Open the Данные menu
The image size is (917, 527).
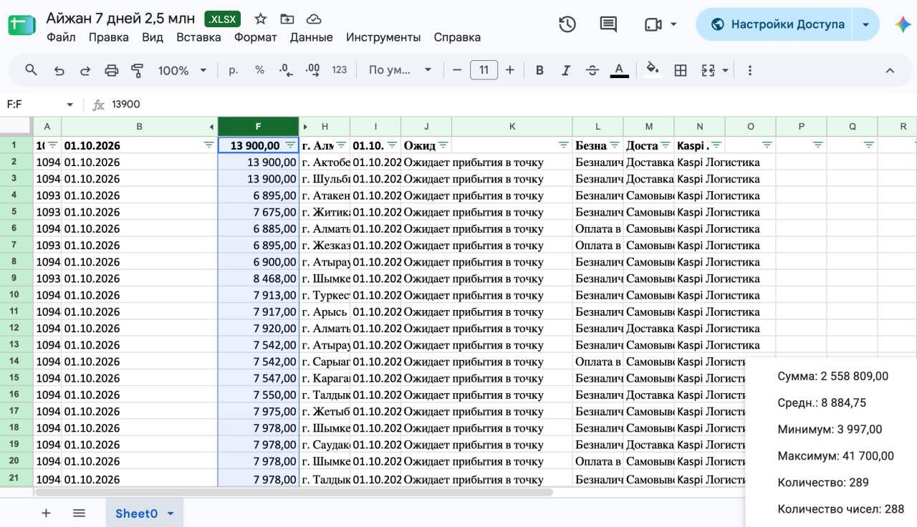click(x=311, y=37)
